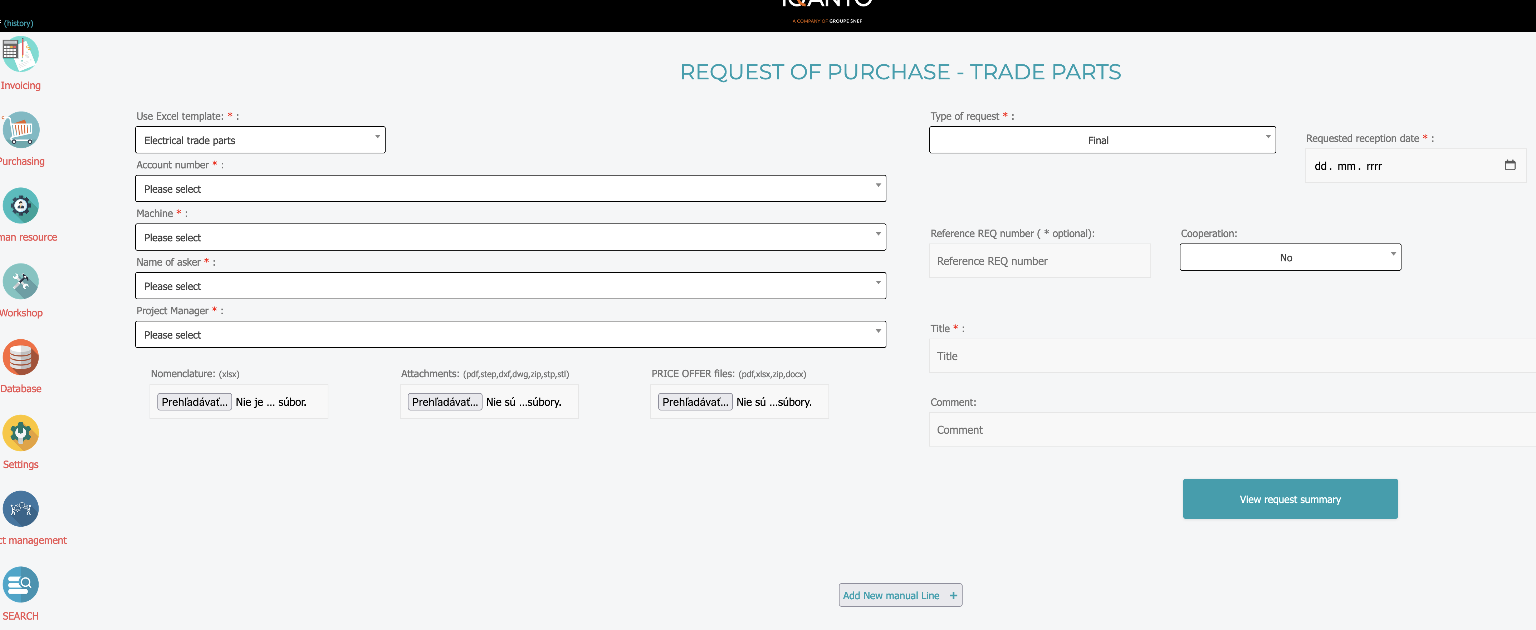Viewport: 1536px width, 630px height.
Task: Click View request summary button
Action: coord(1290,499)
